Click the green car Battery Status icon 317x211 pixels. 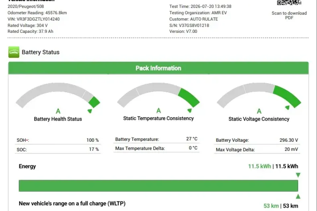tap(14, 52)
